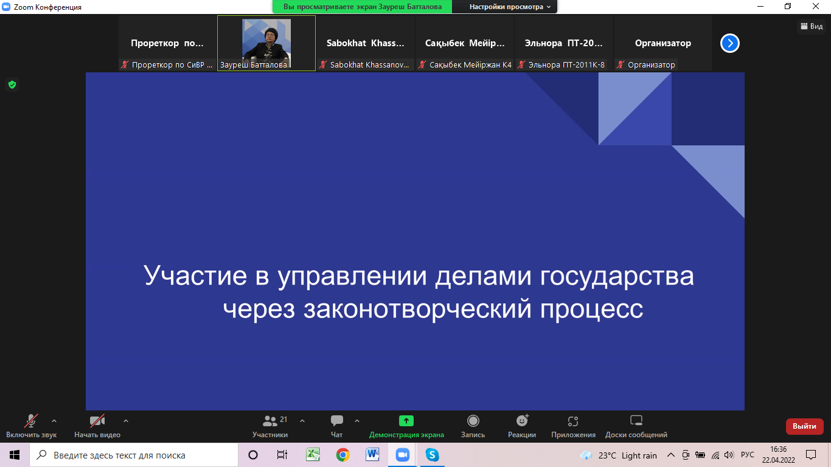
Task: Expand participants options arrow
Action: point(302,421)
